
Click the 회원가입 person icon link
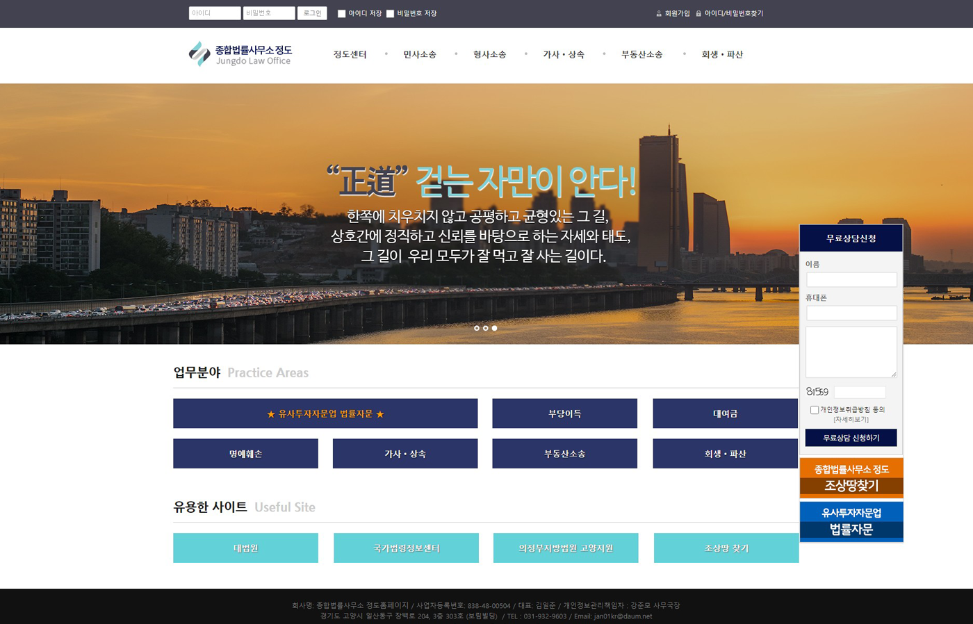[x=673, y=13]
